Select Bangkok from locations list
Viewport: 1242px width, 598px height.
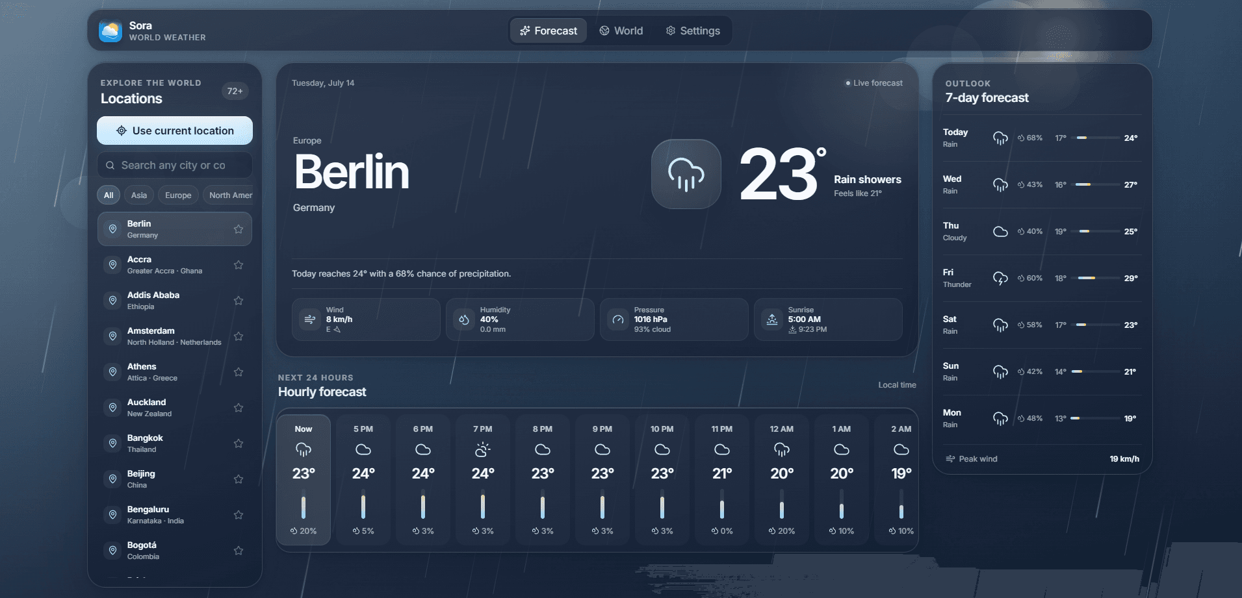click(x=175, y=443)
